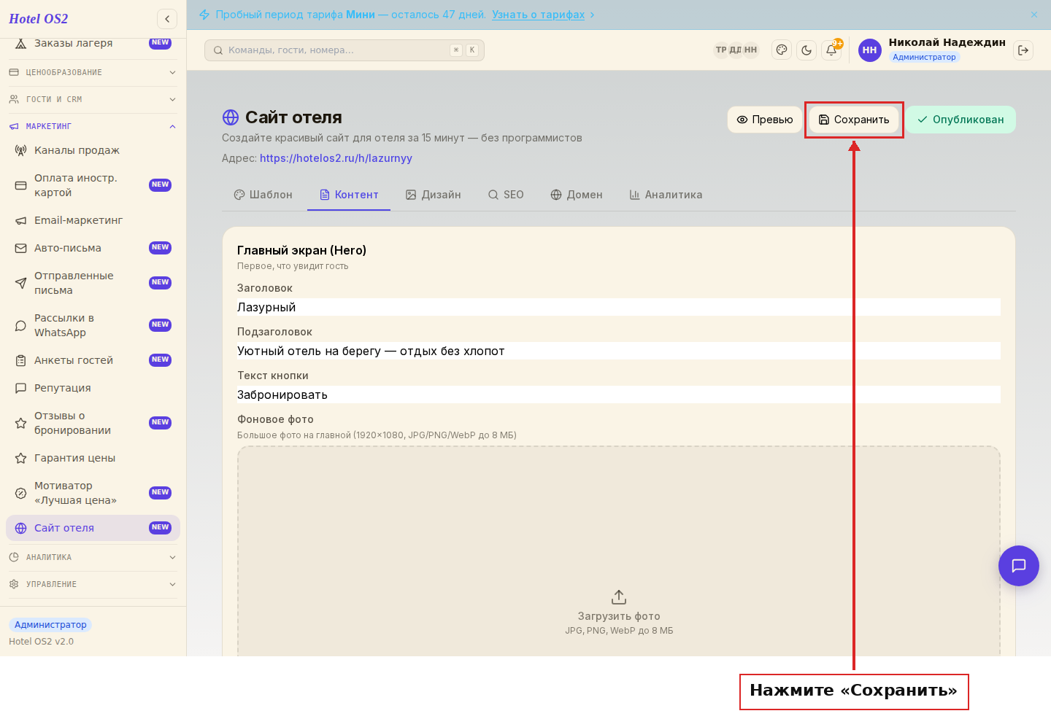
Task: Click the Превью button
Action: tap(765, 120)
